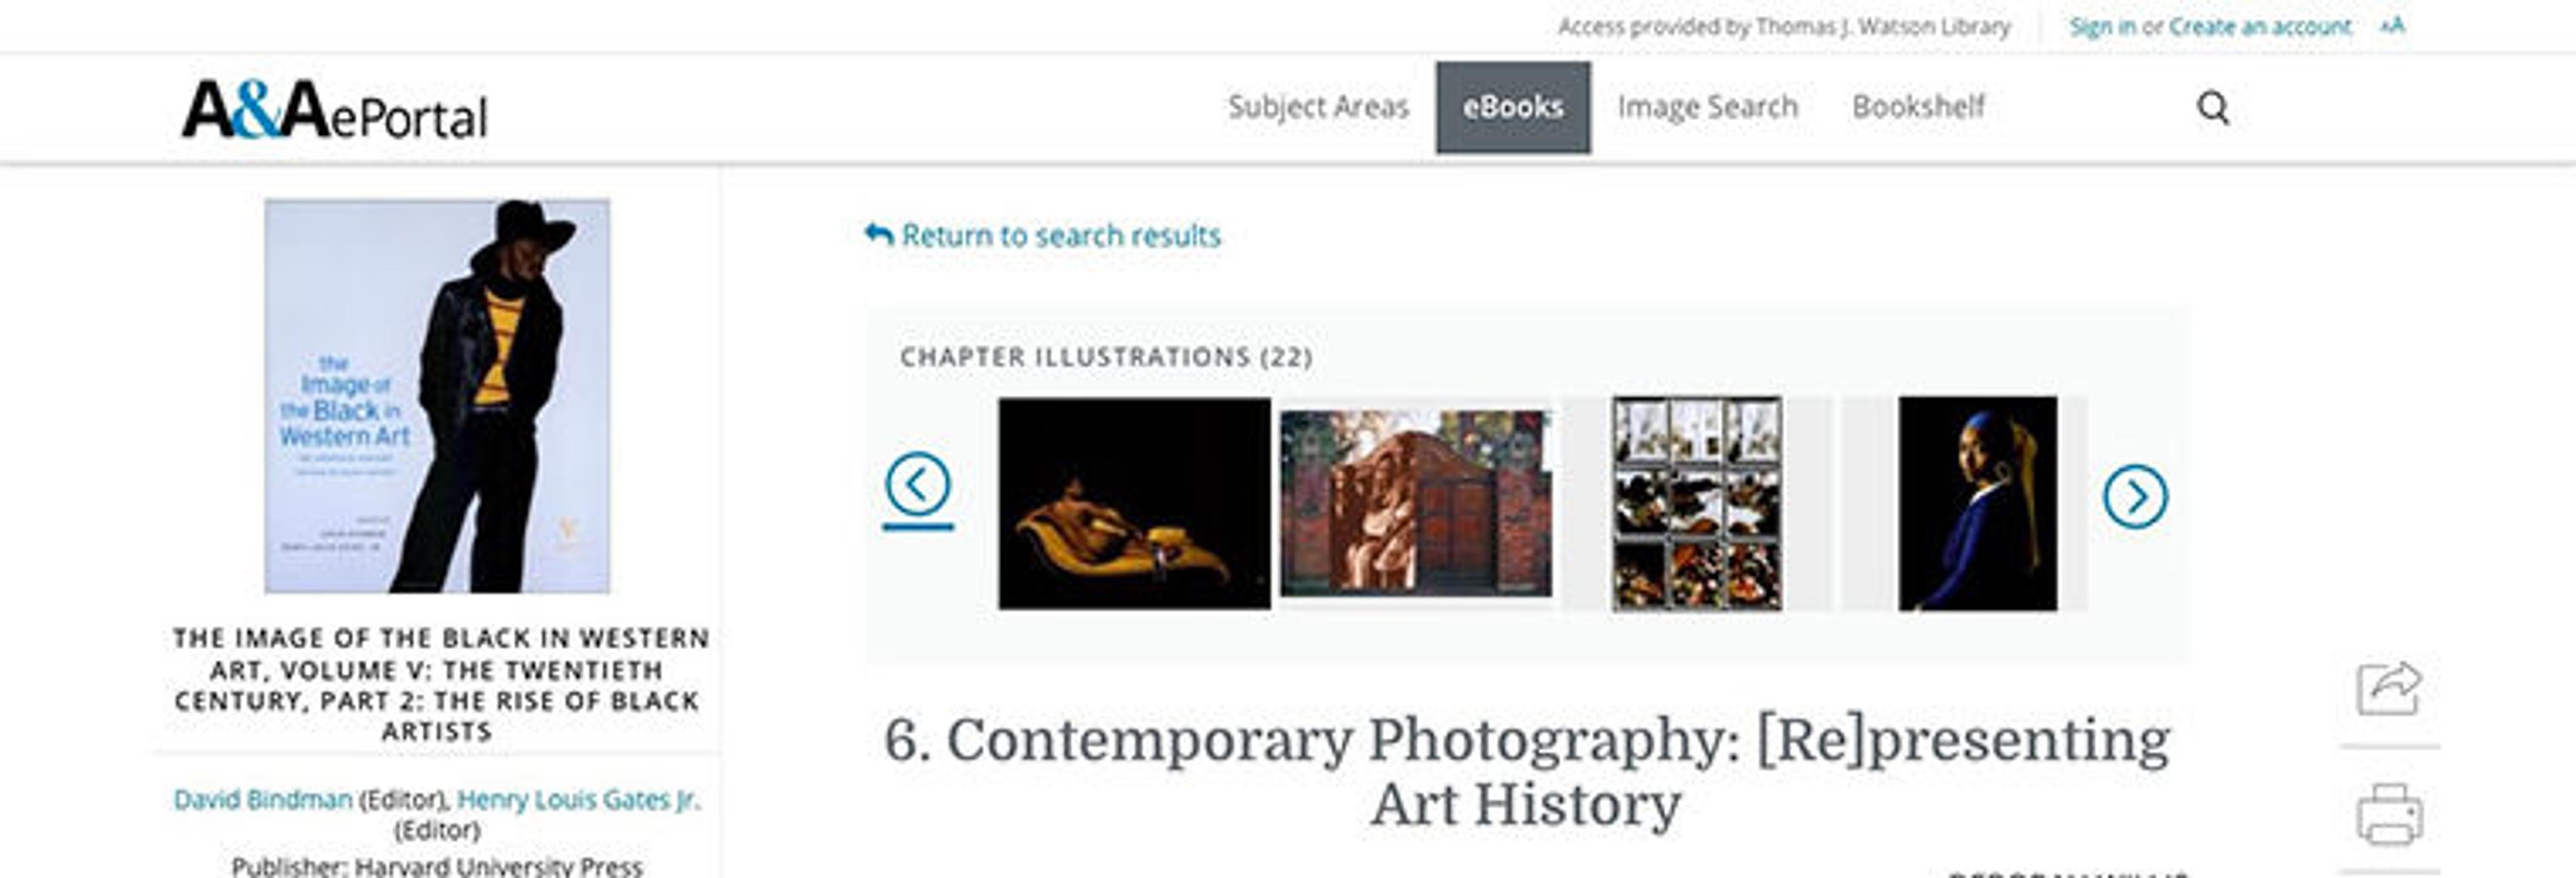
Task: Go to Image Search
Action: point(1707,107)
